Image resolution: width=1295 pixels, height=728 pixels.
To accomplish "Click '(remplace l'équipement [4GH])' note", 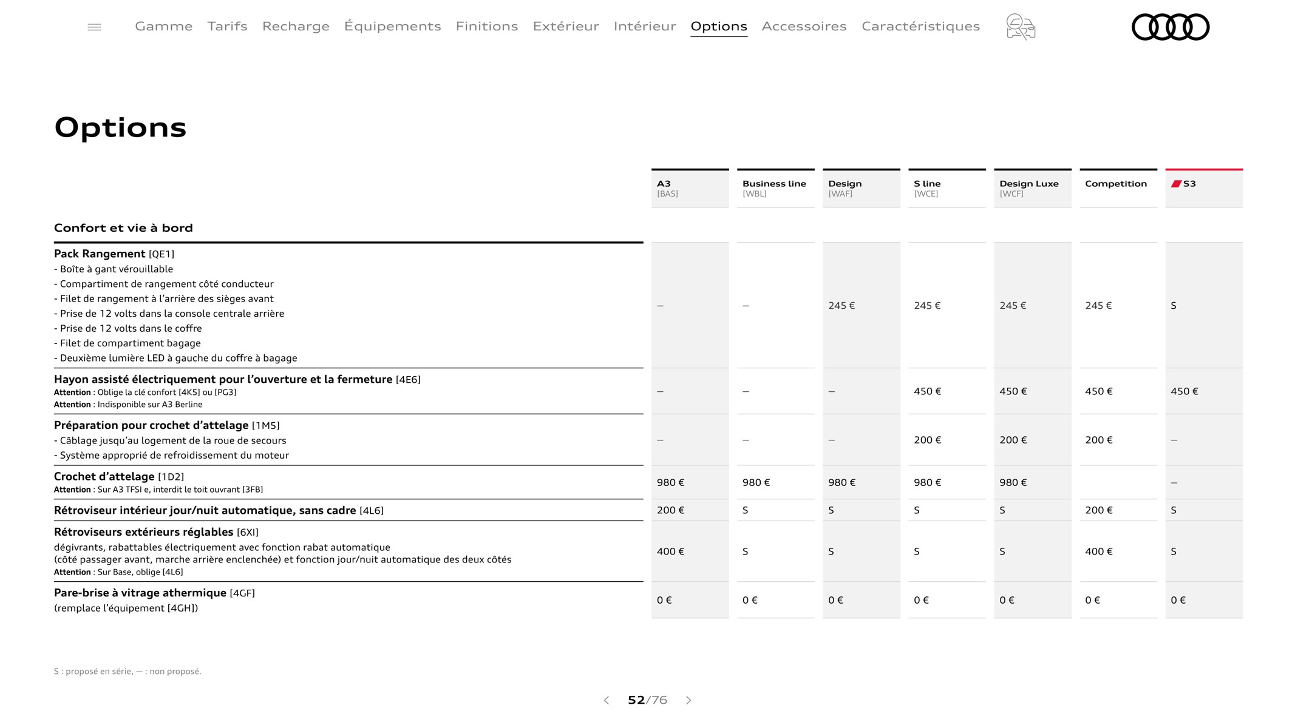I will (x=126, y=608).
